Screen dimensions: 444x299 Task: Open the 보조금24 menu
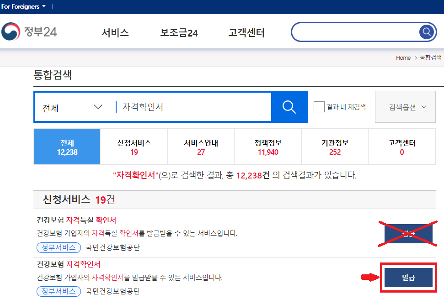click(179, 33)
